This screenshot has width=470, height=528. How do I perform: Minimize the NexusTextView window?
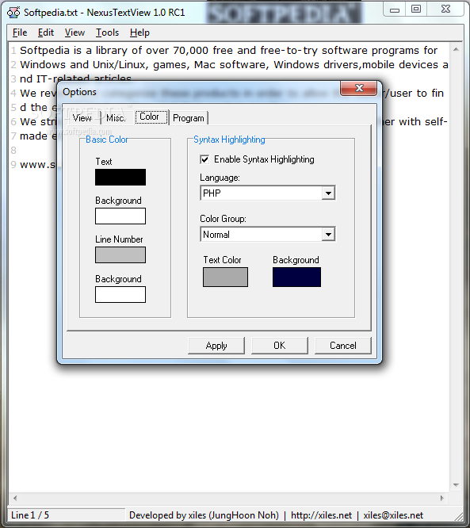point(395,9)
